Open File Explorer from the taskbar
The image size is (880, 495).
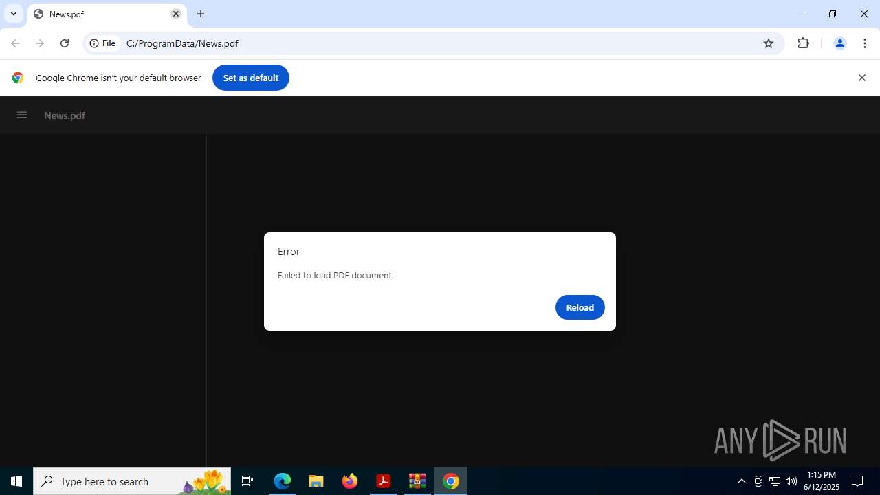(x=316, y=481)
